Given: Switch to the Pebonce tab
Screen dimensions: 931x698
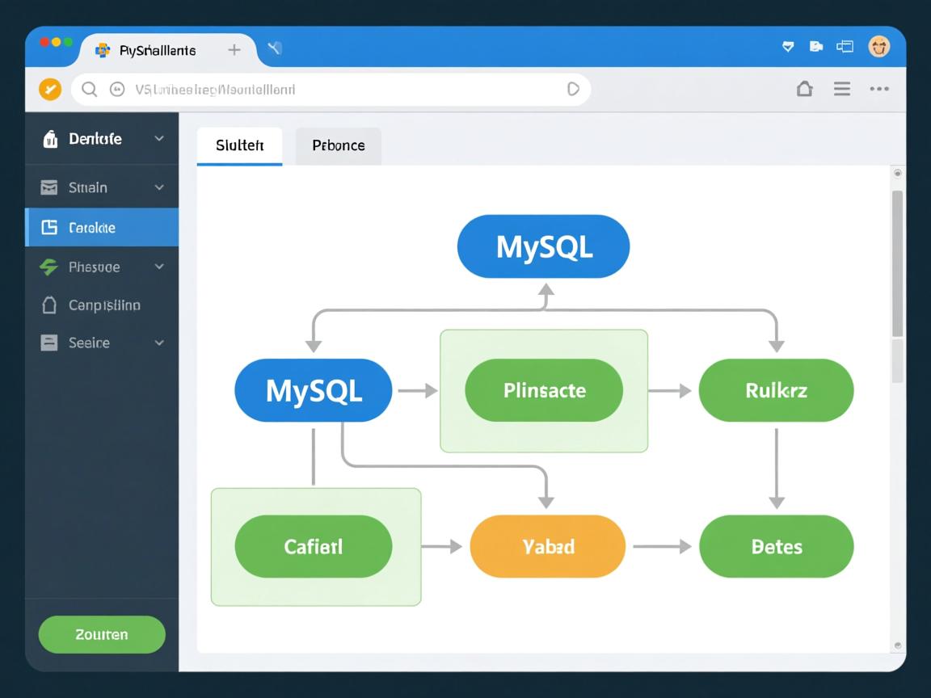Looking at the screenshot, I should point(338,145).
